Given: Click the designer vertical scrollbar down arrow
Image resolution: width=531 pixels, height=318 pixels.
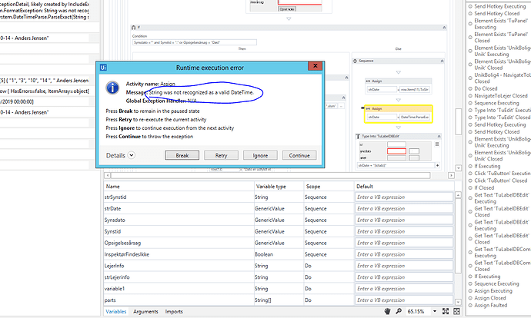Looking at the screenshot, I should point(459,168).
